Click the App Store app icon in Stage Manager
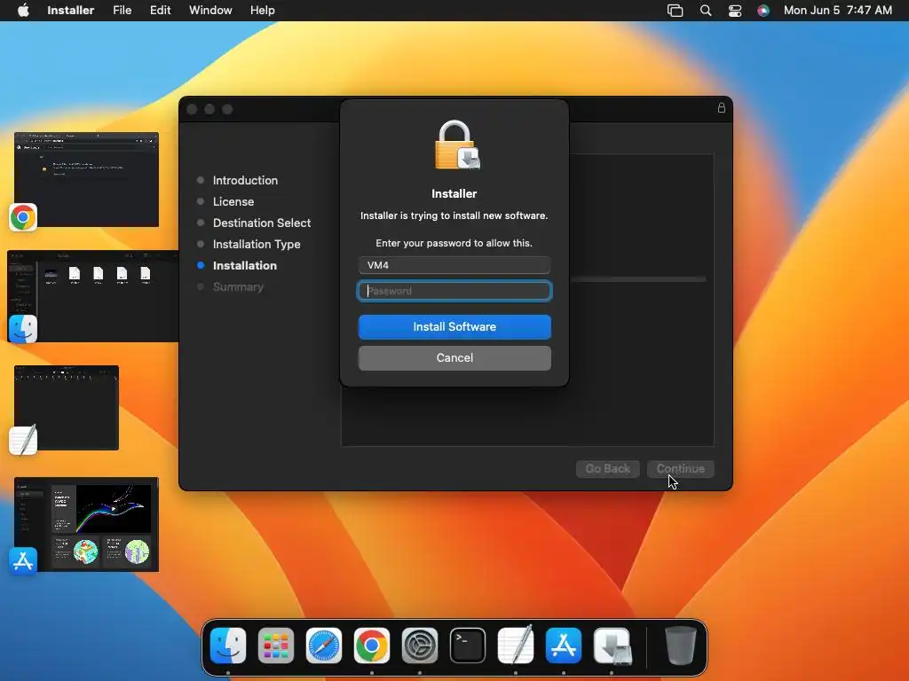Image resolution: width=909 pixels, height=681 pixels. point(23,561)
